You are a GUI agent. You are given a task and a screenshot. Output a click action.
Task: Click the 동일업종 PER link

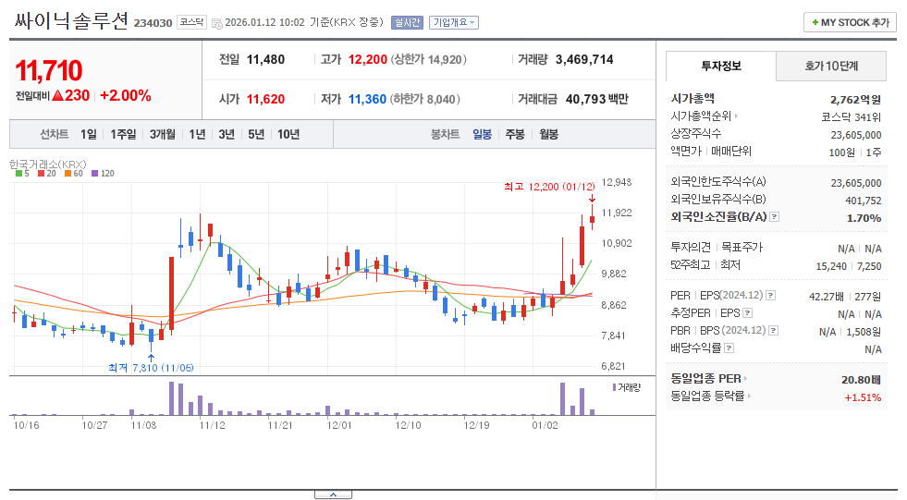[x=705, y=379]
